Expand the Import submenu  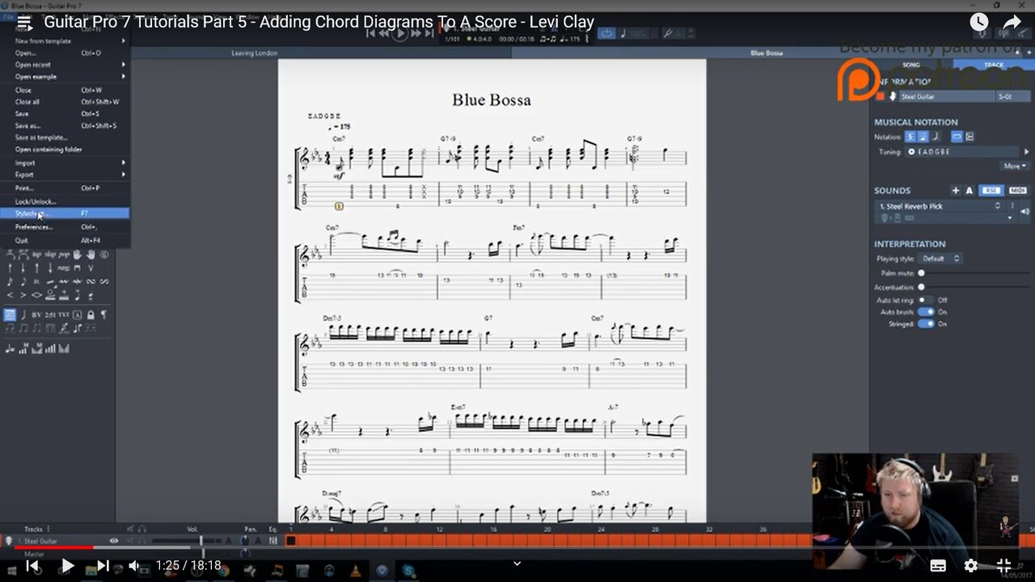(65, 163)
